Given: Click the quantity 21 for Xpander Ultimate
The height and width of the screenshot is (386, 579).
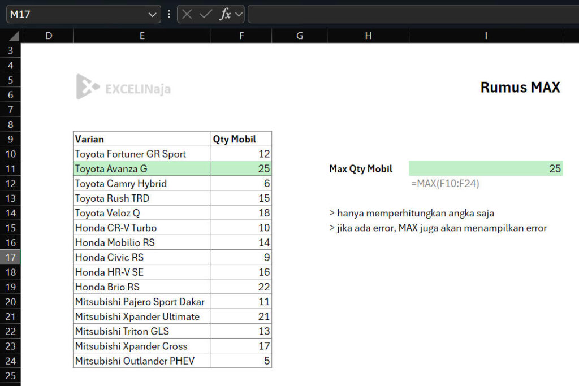Looking at the screenshot, I should pos(241,316).
